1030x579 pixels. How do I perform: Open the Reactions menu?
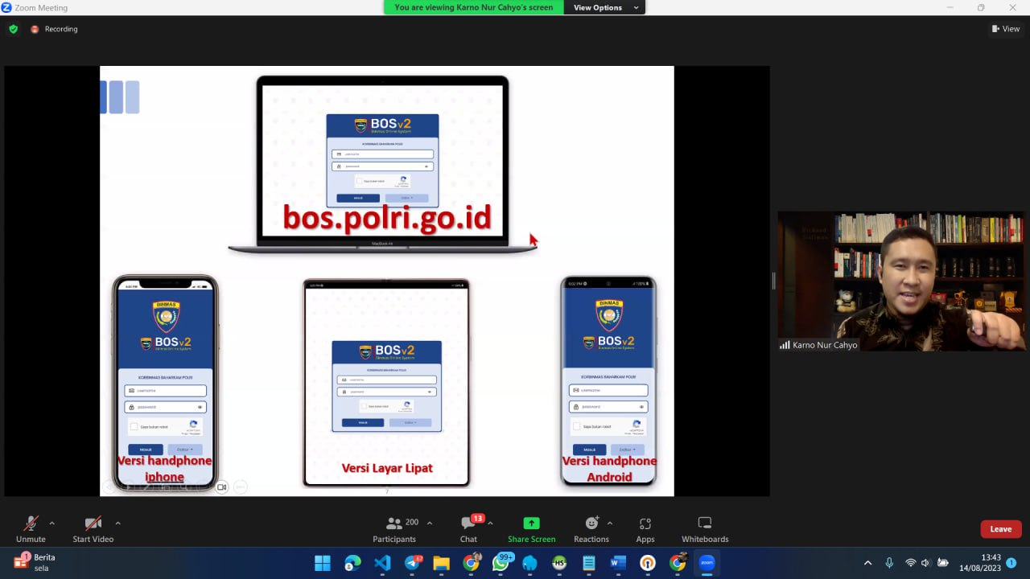(x=591, y=524)
